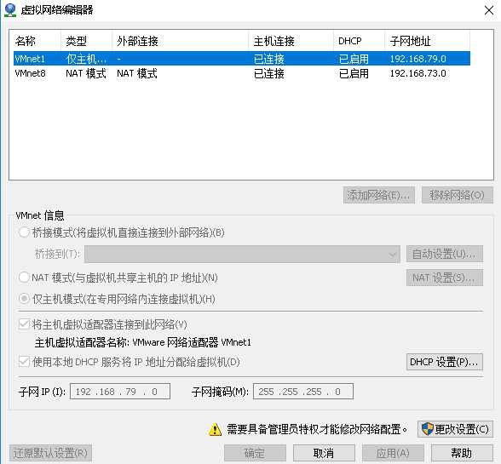Click 更改设置(C) button
The width and height of the screenshot is (501, 464).
[455, 429]
